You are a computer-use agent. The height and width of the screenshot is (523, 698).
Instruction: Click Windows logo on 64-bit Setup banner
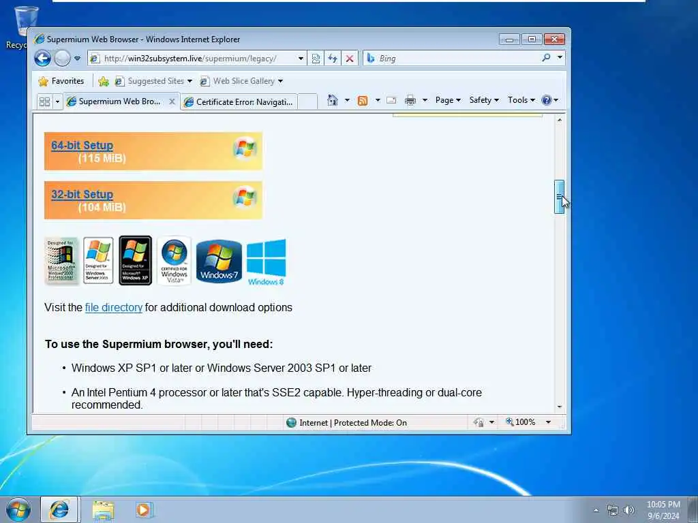point(245,148)
